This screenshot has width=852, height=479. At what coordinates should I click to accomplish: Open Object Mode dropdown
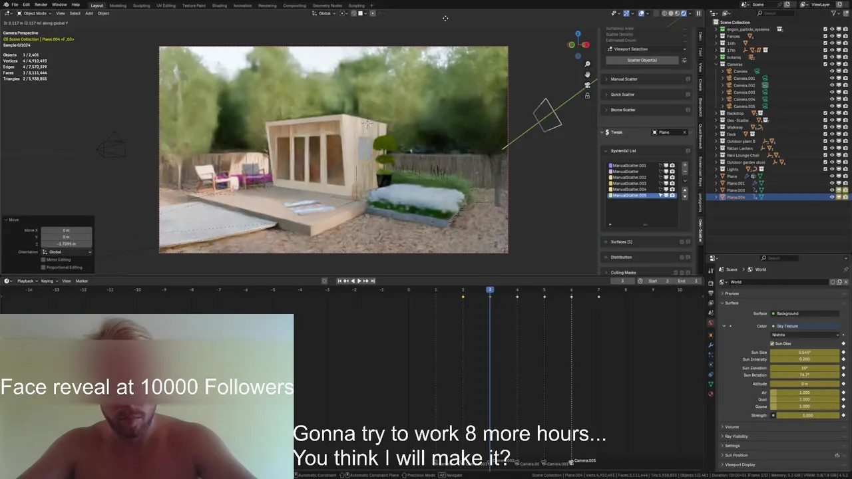33,13
